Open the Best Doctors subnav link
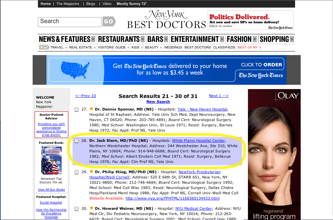333x220 pixels. [x=198, y=47]
